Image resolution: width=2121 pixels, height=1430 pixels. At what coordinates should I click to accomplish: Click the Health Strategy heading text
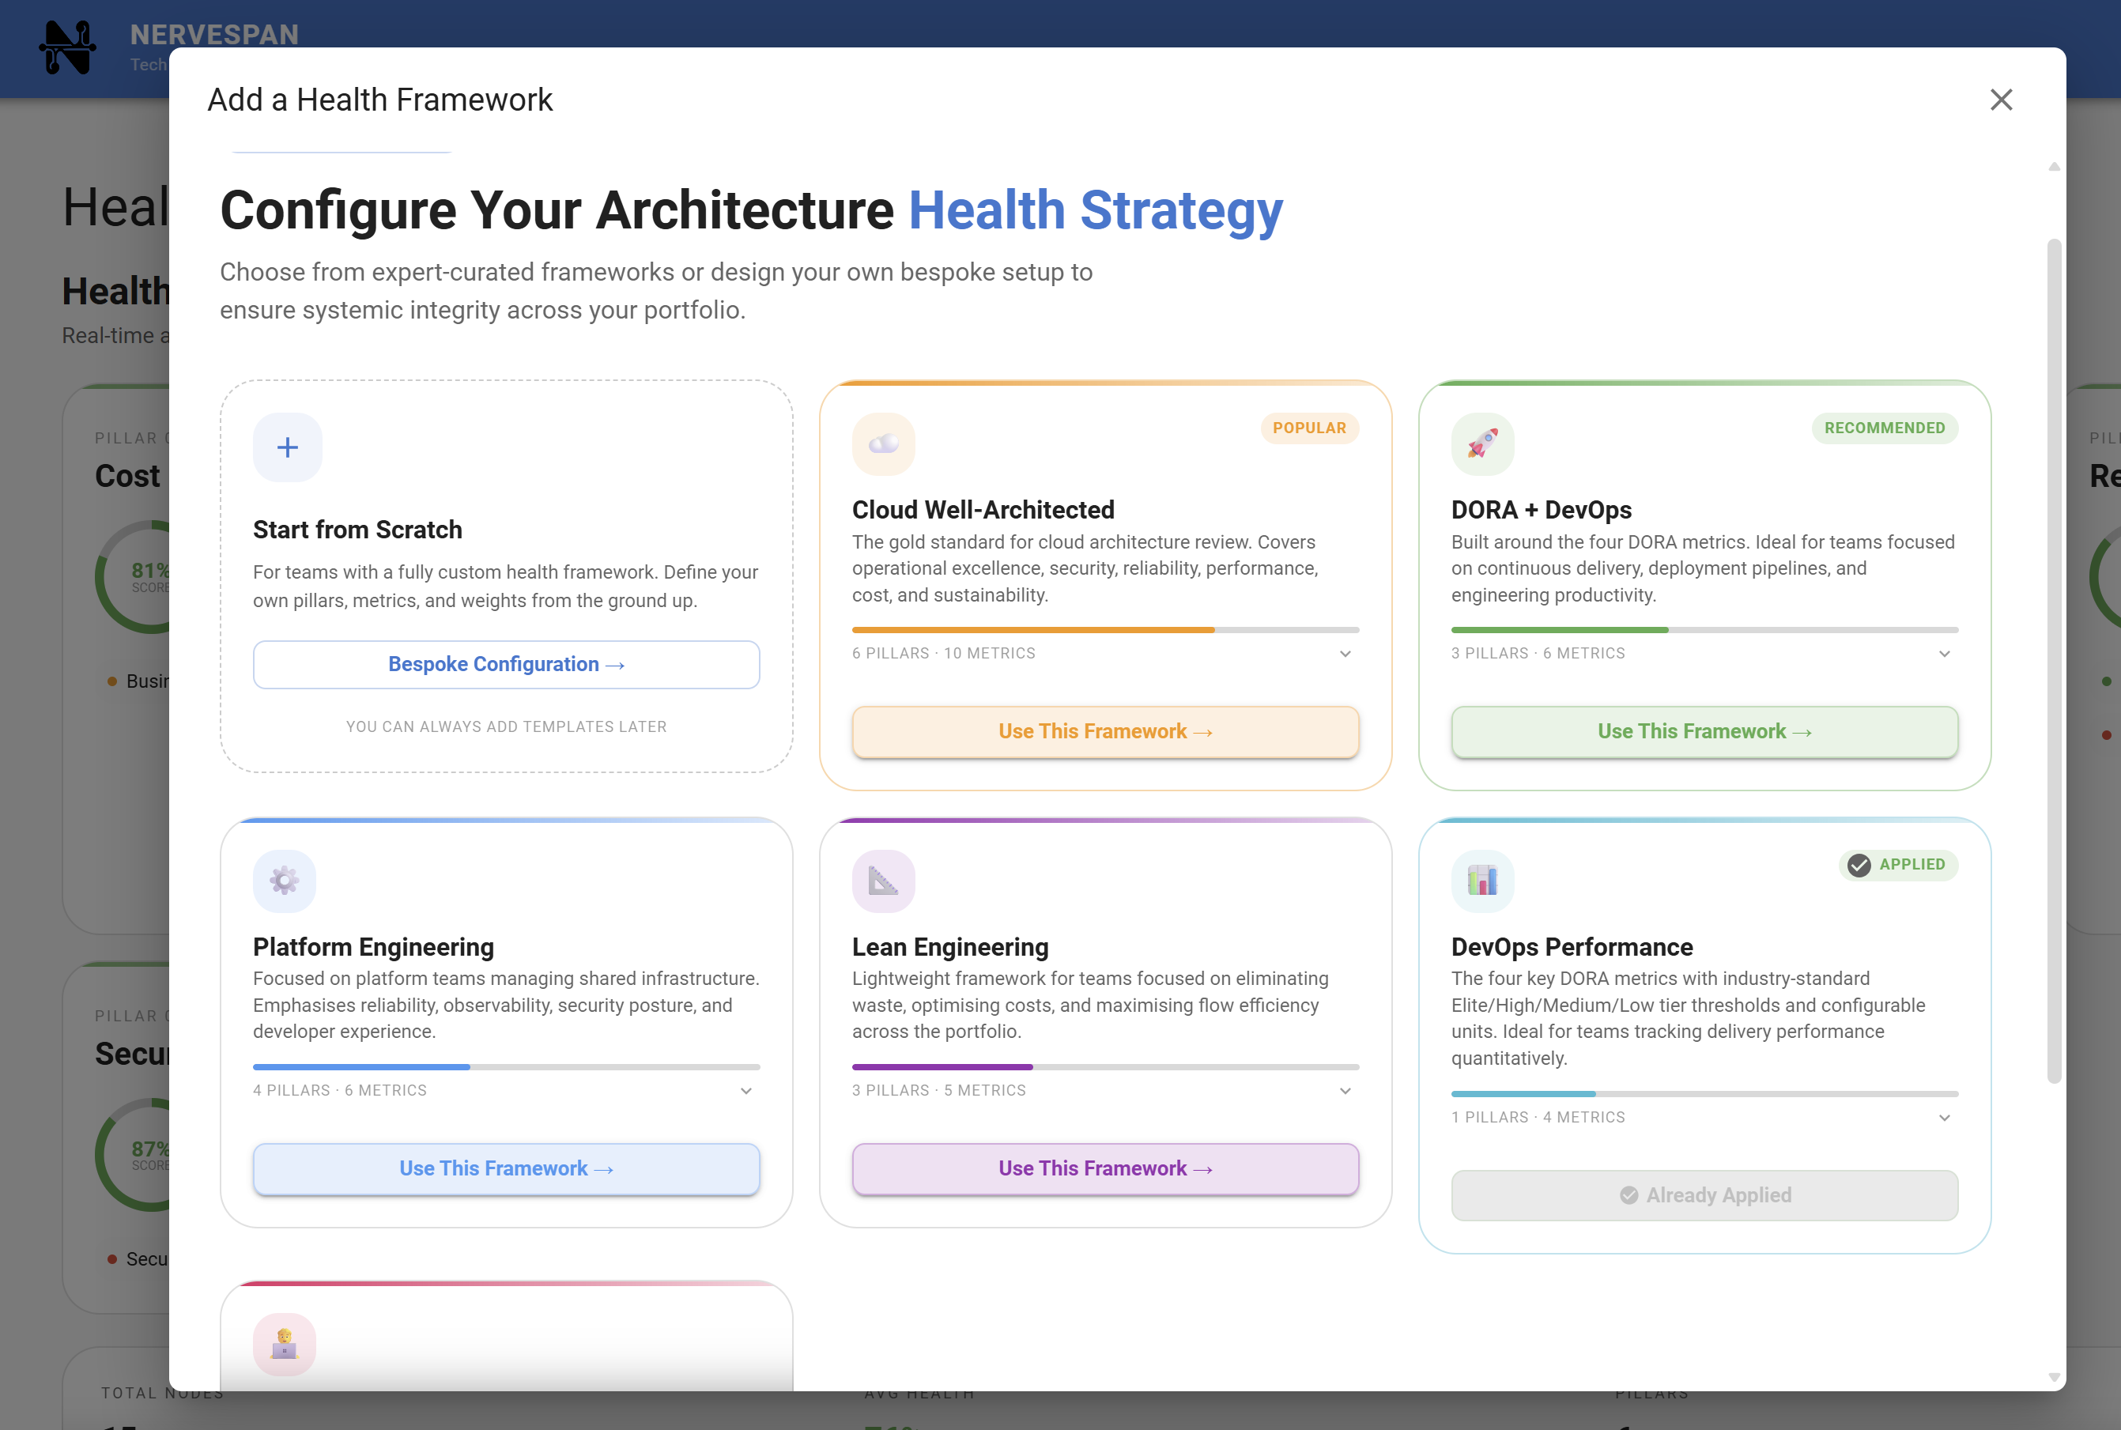click(x=1095, y=211)
